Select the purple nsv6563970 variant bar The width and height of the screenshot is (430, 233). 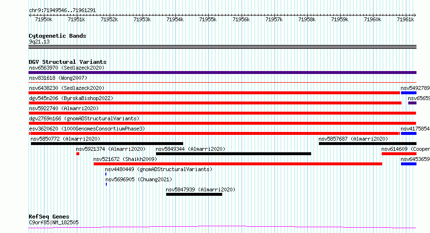pyautogui.click(x=222, y=73)
